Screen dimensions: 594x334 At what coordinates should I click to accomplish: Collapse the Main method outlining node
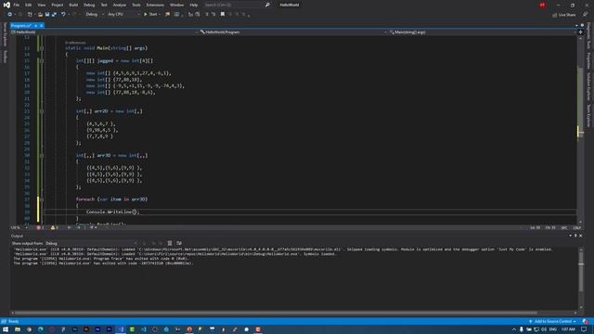pos(41,48)
